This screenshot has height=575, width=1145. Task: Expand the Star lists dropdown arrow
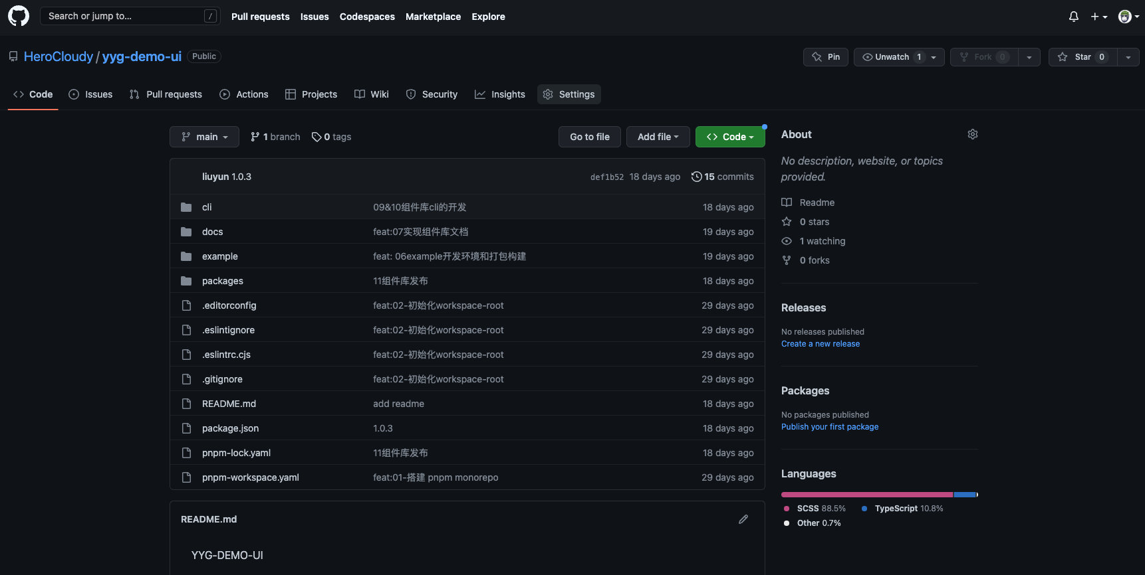tap(1128, 57)
